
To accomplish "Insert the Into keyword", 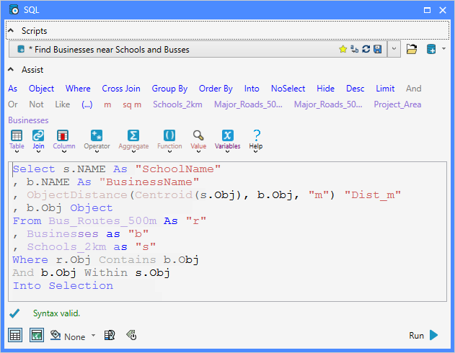I will (x=252, y=89).
